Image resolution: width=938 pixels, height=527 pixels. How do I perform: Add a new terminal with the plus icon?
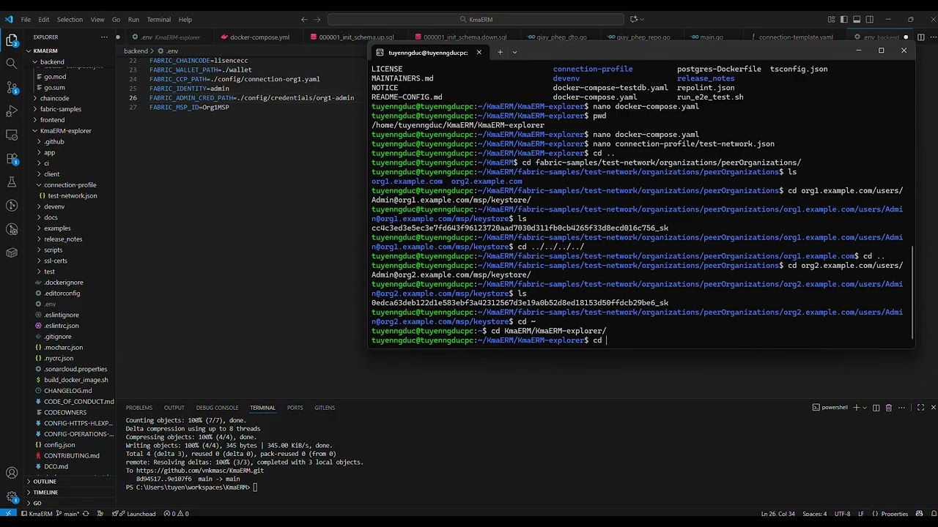[x=856, y=408]
